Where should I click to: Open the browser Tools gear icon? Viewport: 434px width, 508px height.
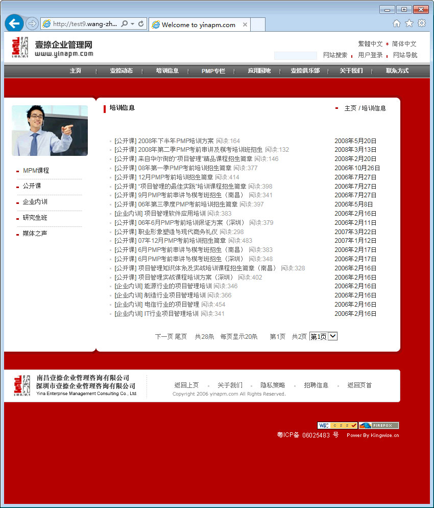coord(421,24)
